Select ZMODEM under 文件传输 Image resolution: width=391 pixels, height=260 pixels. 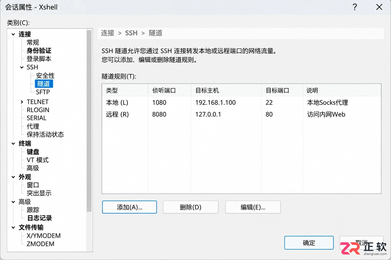[40, 244]
